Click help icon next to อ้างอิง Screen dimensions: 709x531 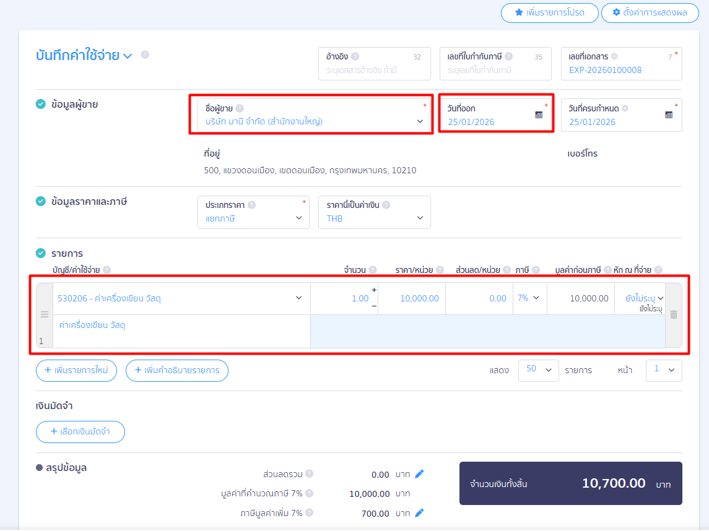(355, 56)
